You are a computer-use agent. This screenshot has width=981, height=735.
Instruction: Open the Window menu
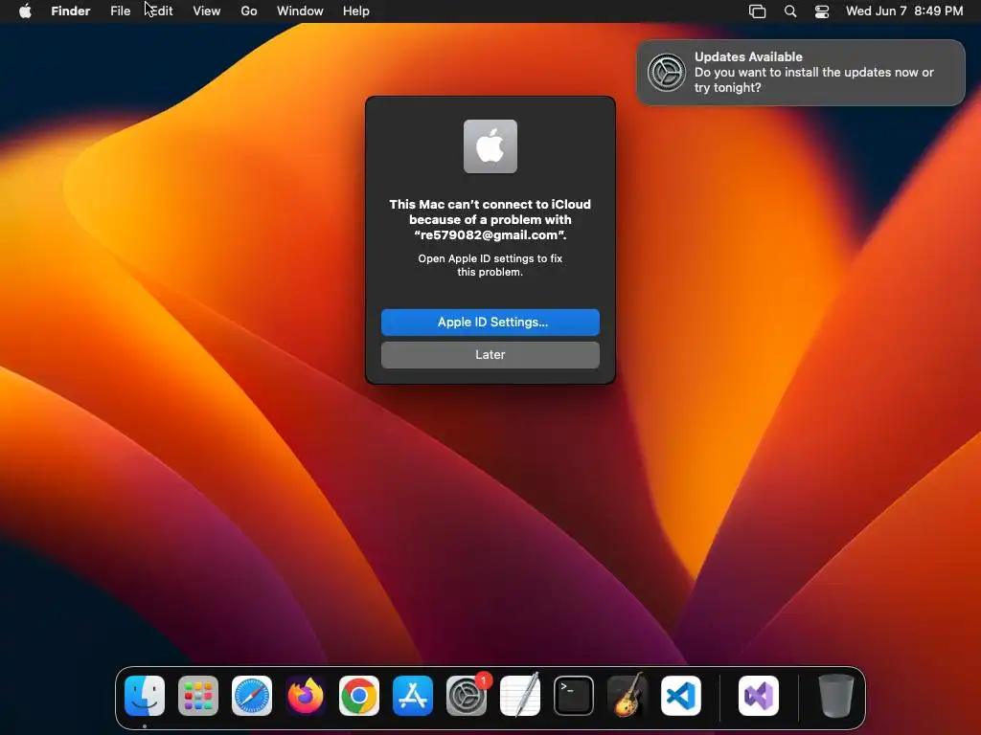(300, 11)
